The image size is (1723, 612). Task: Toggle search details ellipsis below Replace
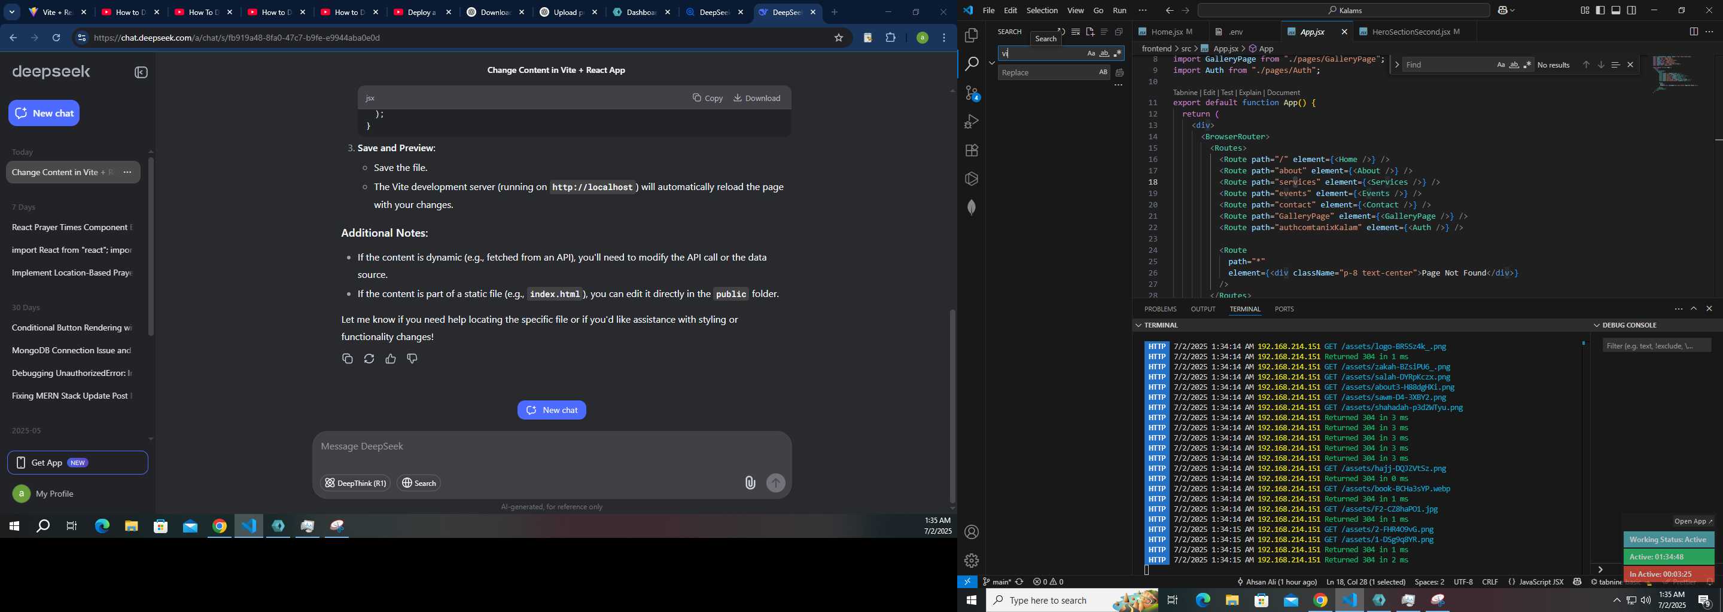pos(1118,85)
